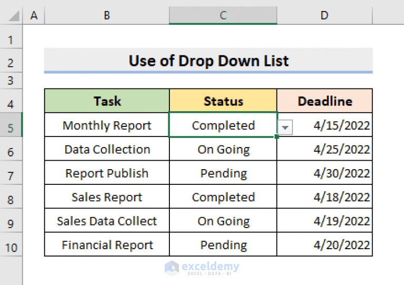Open the dropdown arrow next to cell C5
The height and width of the screenshot is (285, 404).
click(x=285, y=127)
